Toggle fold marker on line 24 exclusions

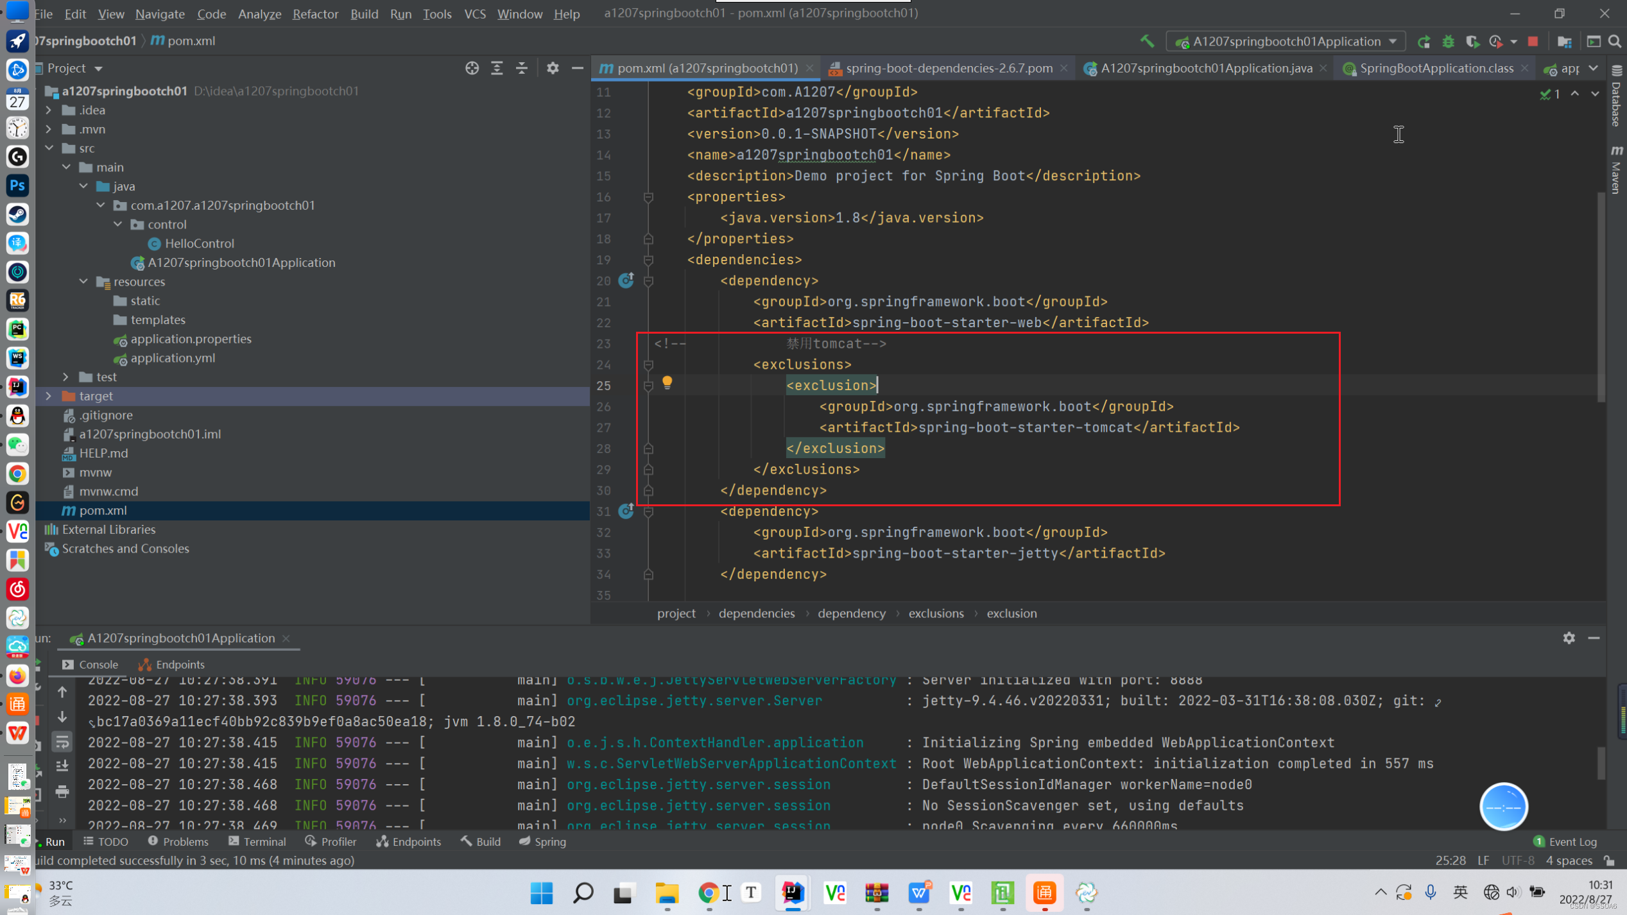click(x=648, y=364)
